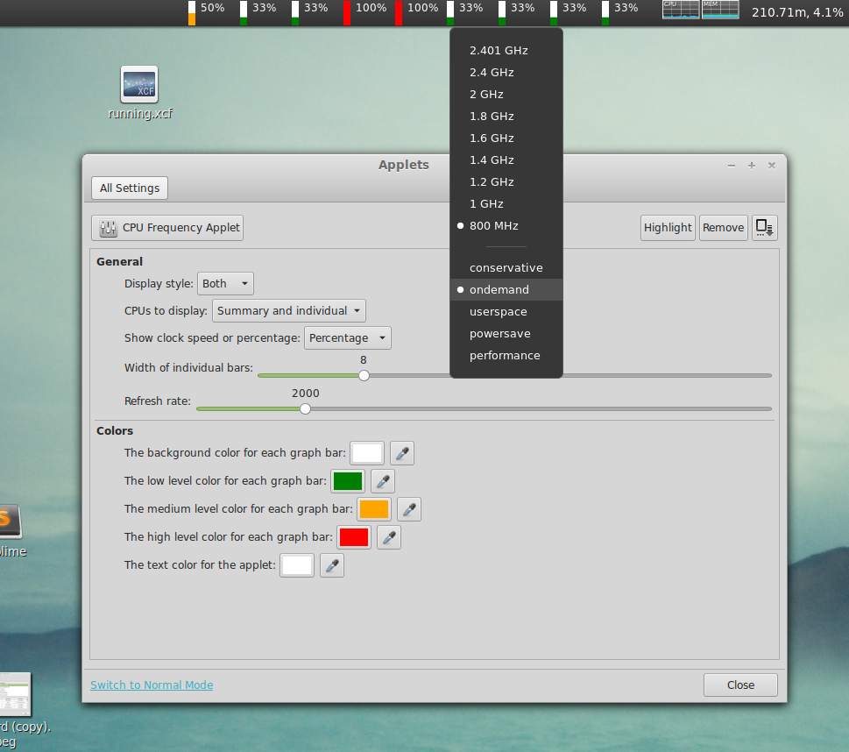Click the eyedropper beside high level color
Screen dimensions: 849x752
pos(388,537)
